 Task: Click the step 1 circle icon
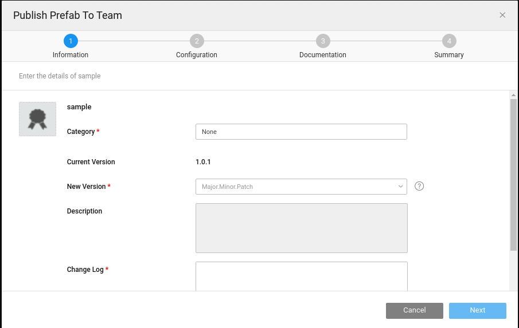point(71,41)
